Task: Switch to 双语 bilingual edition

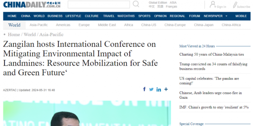Action: [160, 7]
